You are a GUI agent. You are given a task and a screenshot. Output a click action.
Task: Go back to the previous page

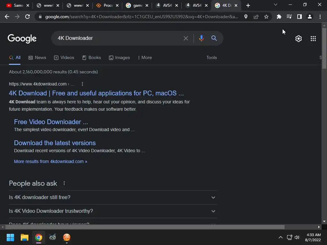7,17
